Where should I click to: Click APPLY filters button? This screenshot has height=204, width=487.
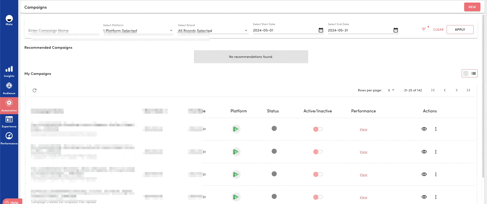coord(460,29)
